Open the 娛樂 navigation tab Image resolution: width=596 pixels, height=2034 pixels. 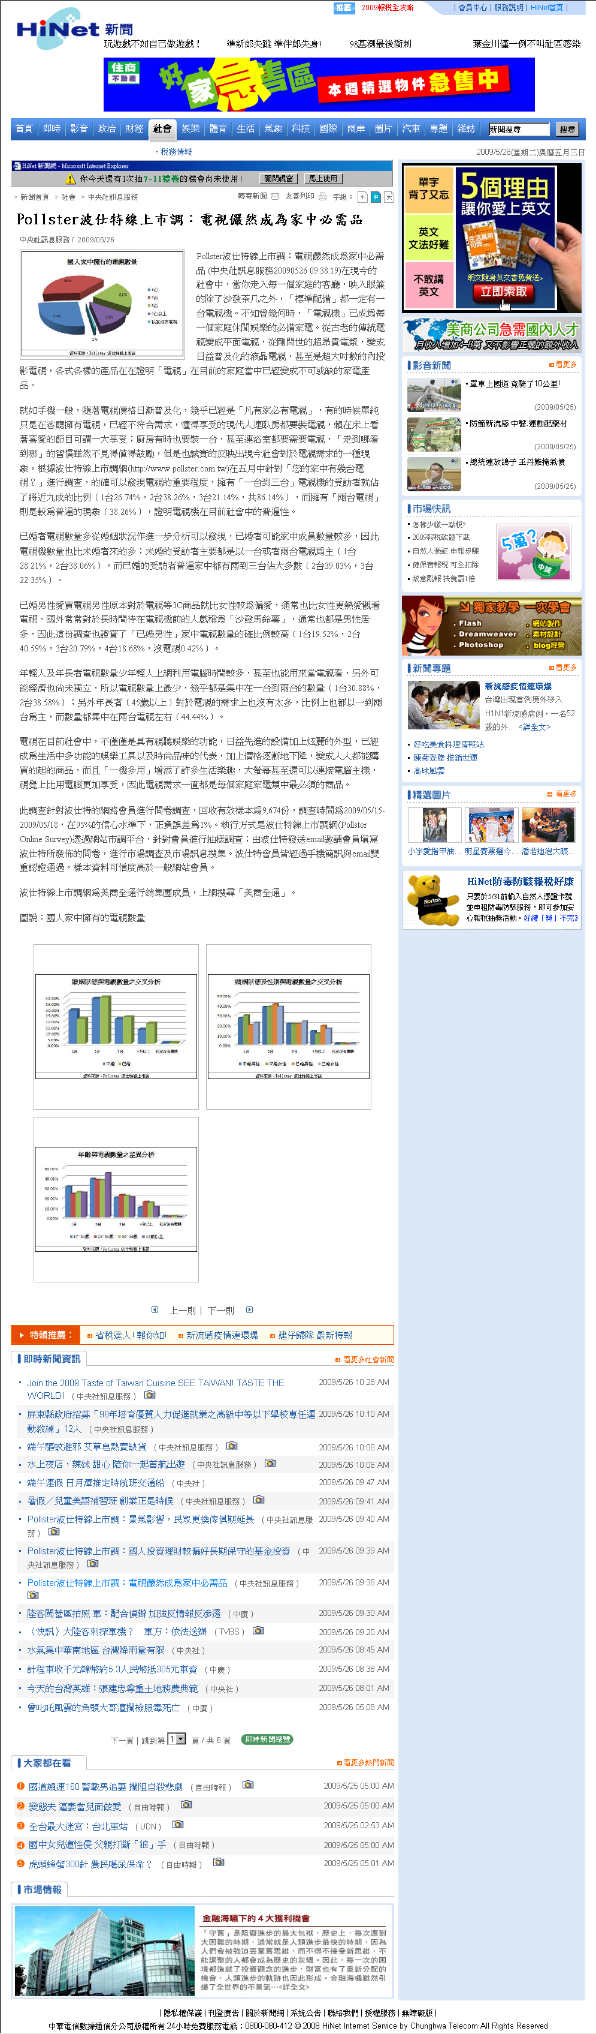[190, 129]
